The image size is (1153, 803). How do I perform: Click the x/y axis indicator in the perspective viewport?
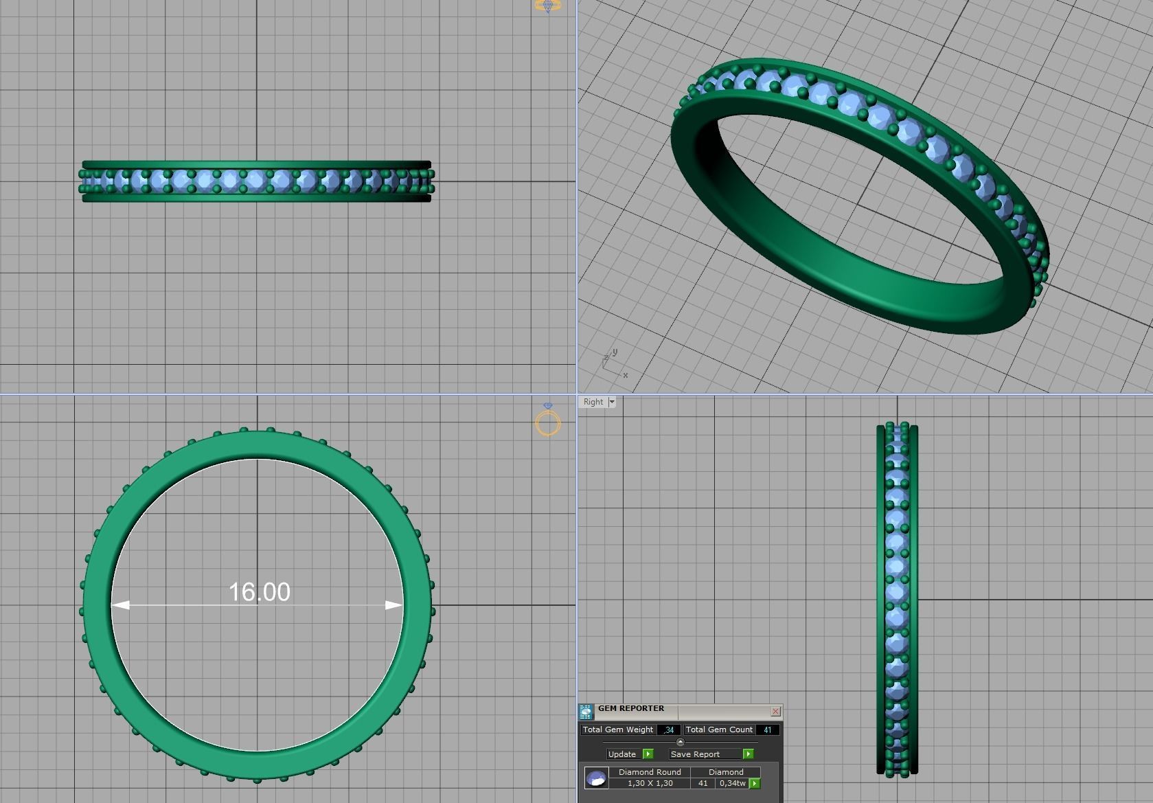tap(615, 363)
